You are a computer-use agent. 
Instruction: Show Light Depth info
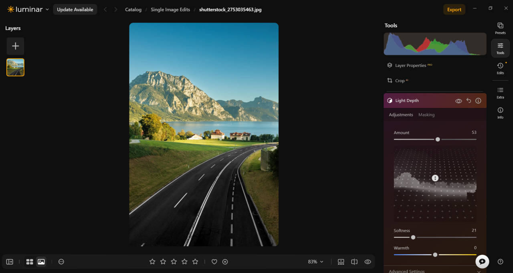click(478, 101)
